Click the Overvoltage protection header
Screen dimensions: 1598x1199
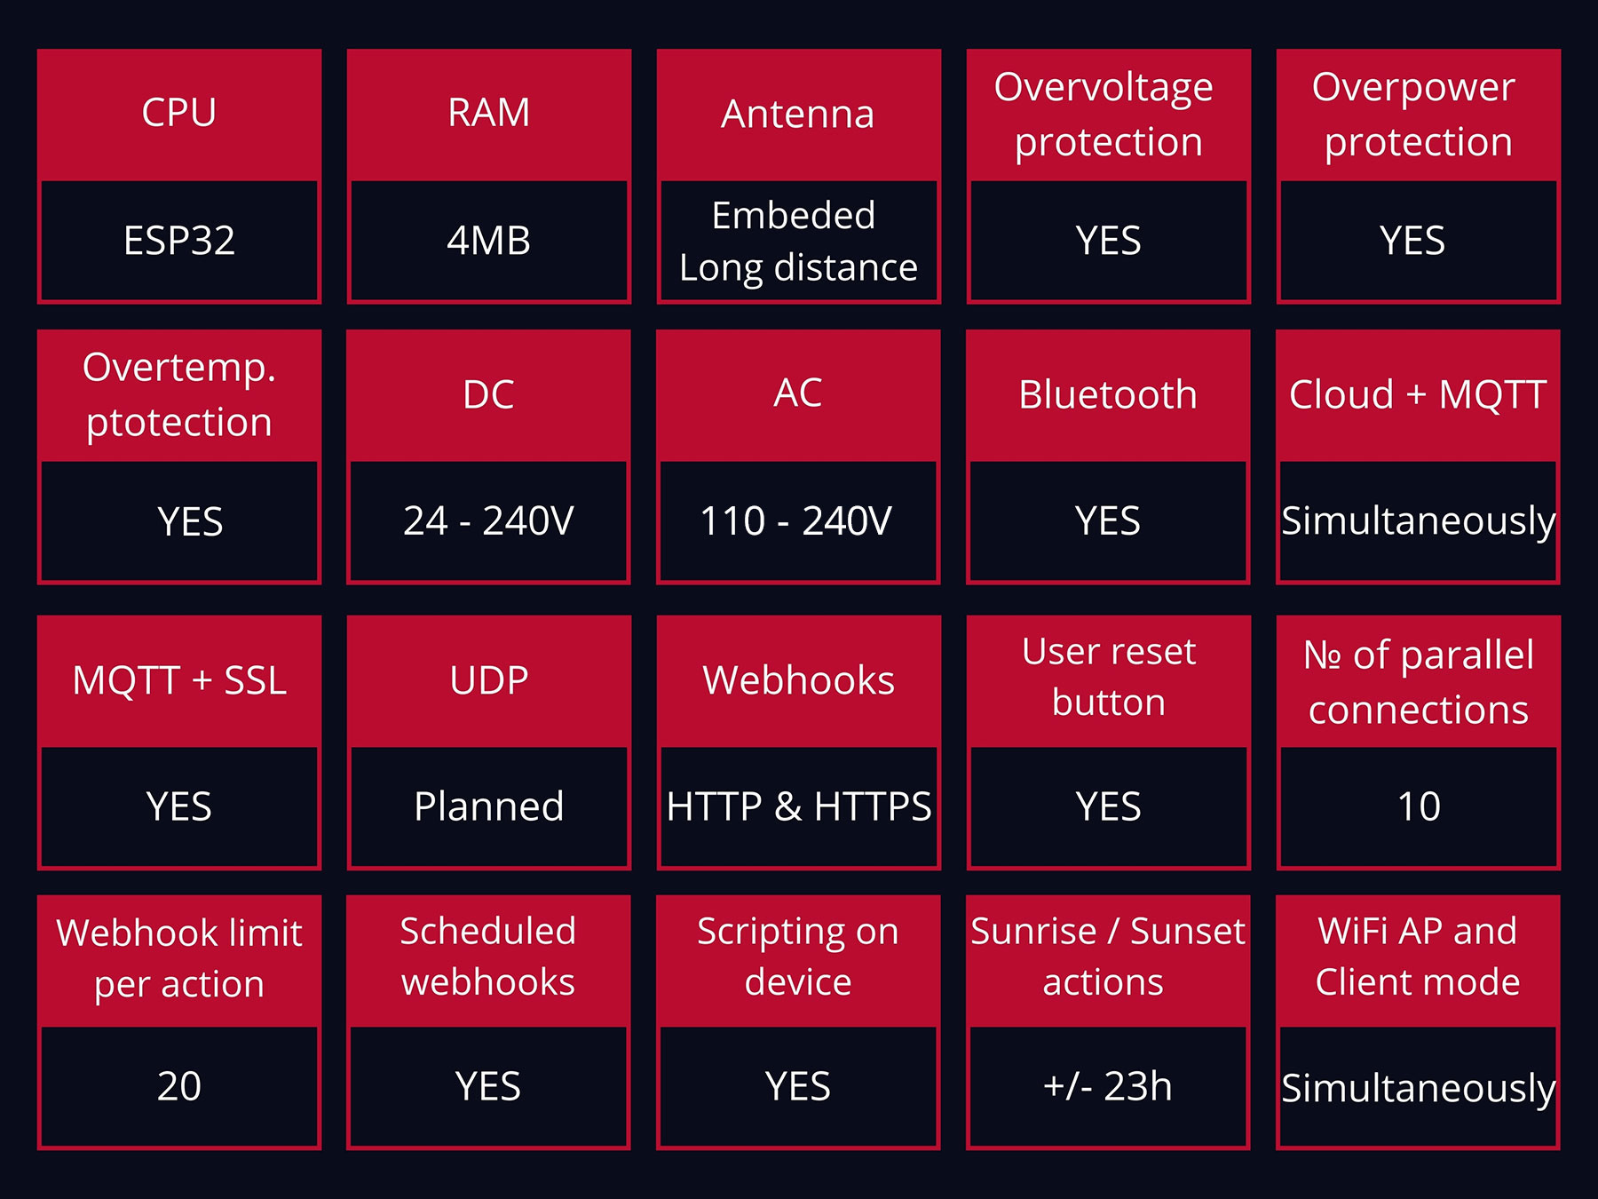coord(1109,115)
